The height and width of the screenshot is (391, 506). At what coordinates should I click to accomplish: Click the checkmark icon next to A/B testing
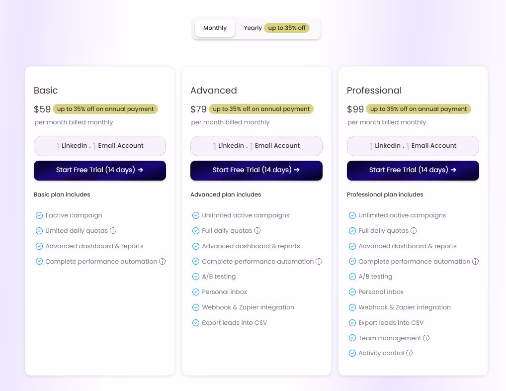(x=195, y=277)
